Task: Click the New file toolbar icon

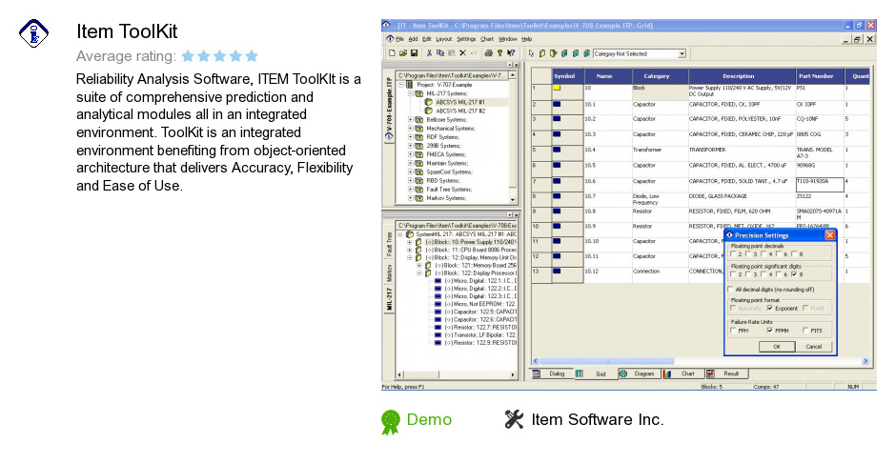Action: point(392,53)
